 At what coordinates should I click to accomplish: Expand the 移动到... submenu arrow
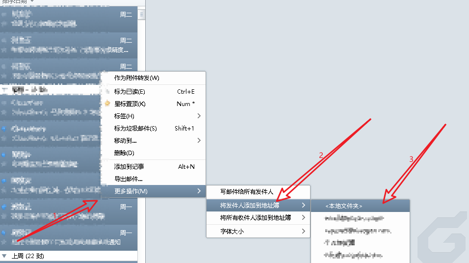point(199,141)
